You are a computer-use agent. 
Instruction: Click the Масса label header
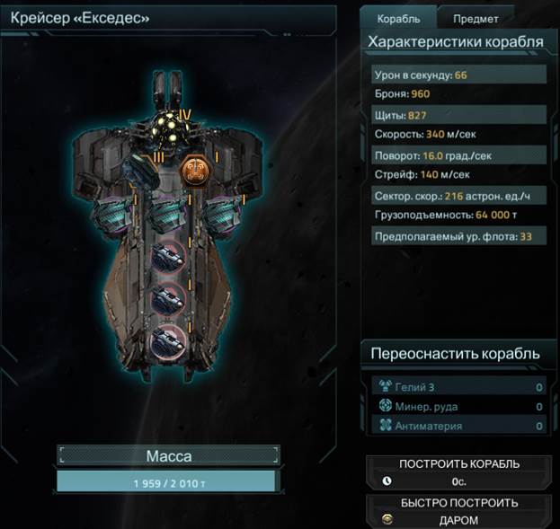[169, 456]
